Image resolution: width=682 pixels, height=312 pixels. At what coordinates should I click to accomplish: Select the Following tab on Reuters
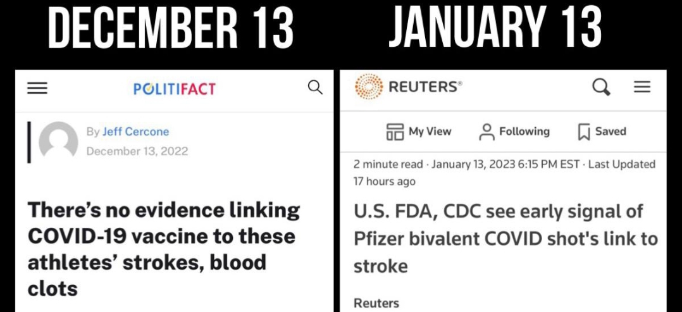pyautogui.click(x=515, y=132)
